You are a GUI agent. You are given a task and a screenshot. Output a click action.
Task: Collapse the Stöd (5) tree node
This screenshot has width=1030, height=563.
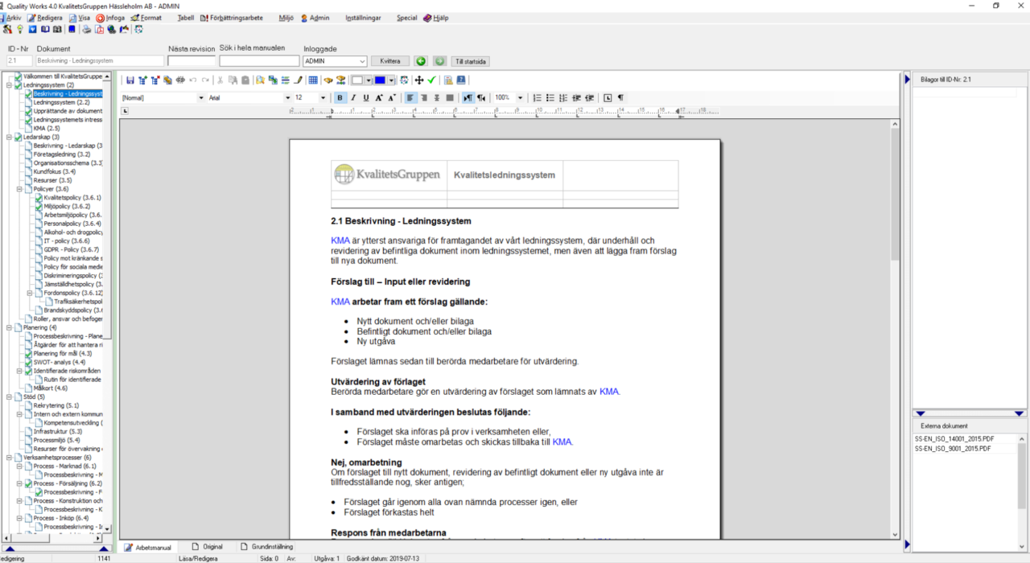pyautogui.click(x=9, y=397)
